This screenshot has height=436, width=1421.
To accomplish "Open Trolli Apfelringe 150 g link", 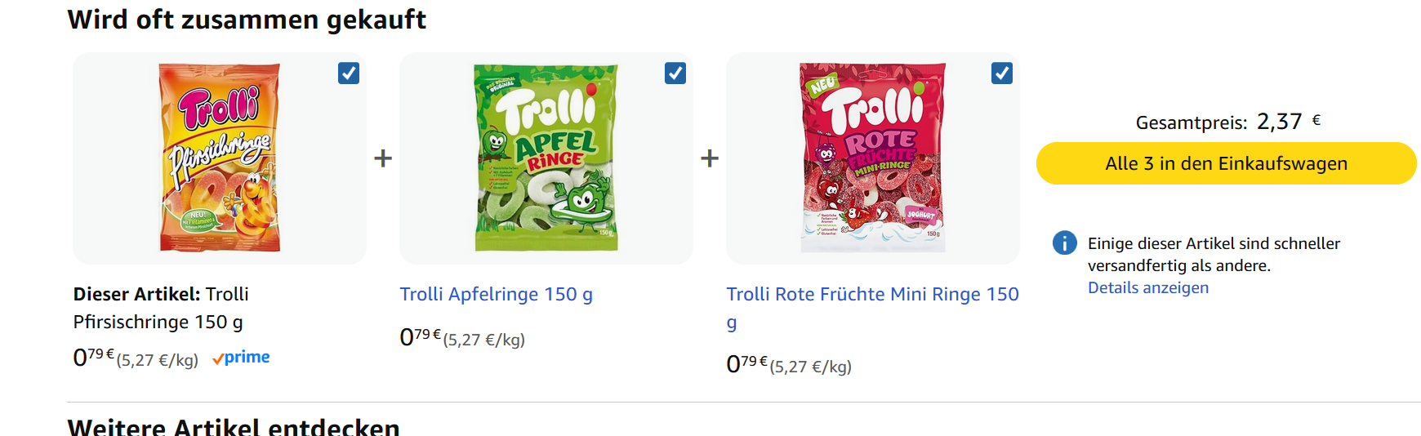I will pyautogui.click(x=497, y=294).
